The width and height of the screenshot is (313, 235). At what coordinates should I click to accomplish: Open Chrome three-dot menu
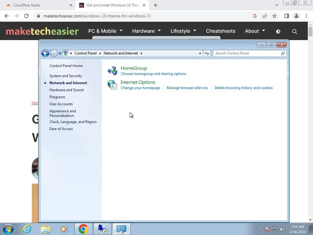pyautogui.click(x=306, y=16)
